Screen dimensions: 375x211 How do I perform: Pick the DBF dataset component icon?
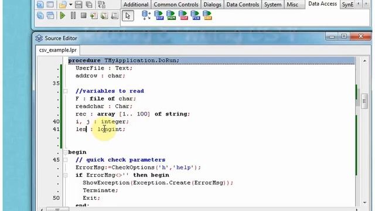[207, 15]
